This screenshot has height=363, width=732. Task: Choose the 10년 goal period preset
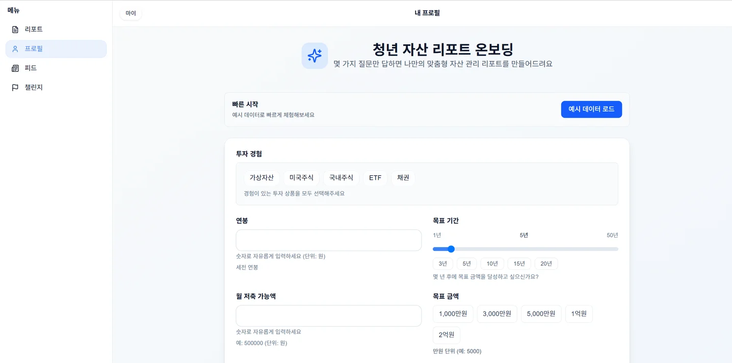491,264
